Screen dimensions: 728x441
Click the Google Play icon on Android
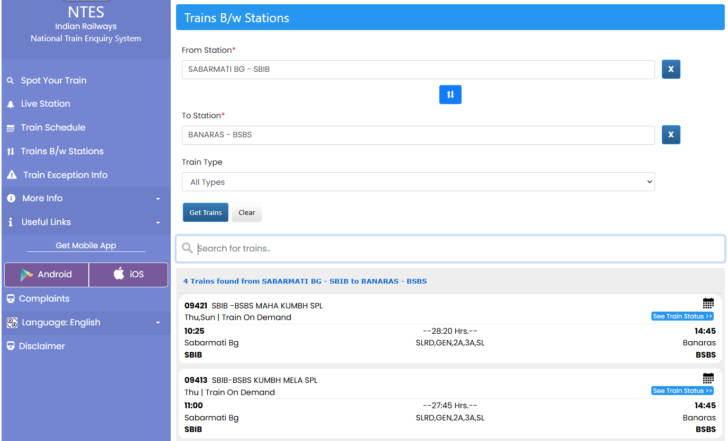26,275
